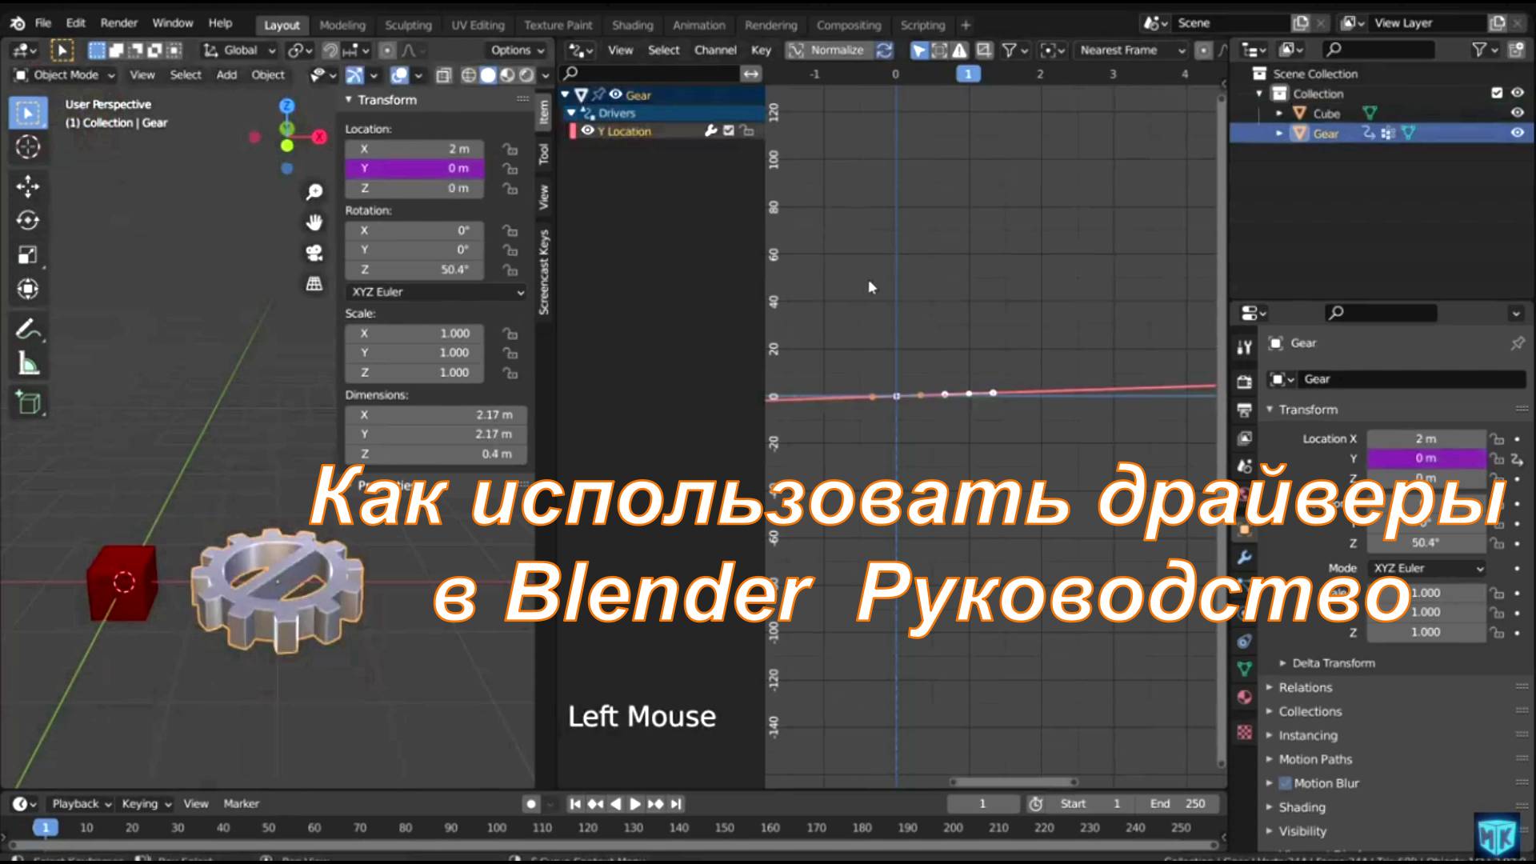The image size is (1536, 864).
Task: Open Options dropdown in viewport header
Action: click(x=518, y=50)
